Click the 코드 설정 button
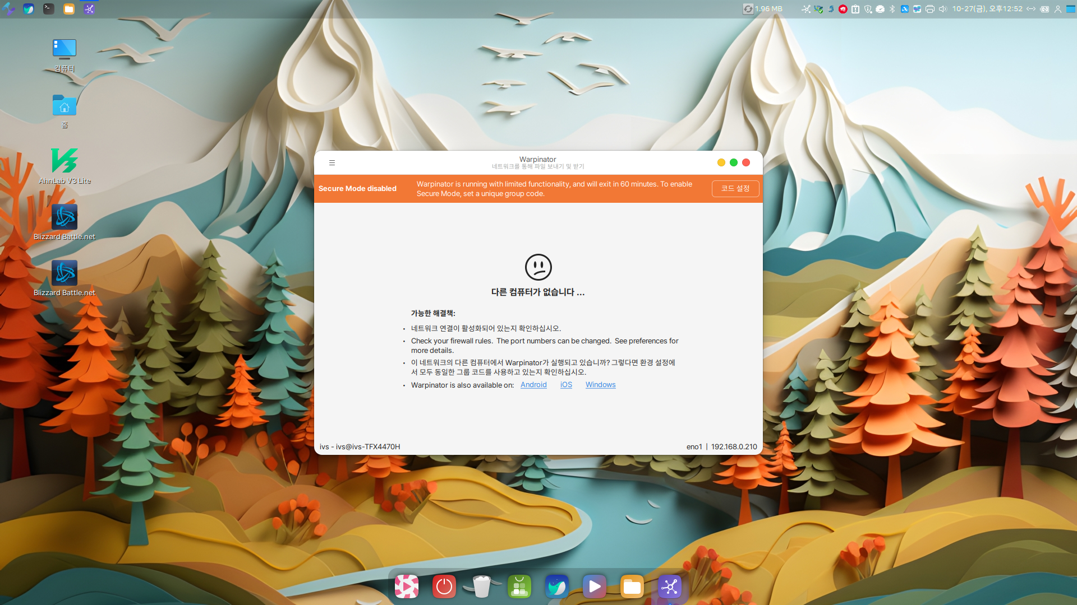Screen dimensions: 1077x605 coord(735,189)
